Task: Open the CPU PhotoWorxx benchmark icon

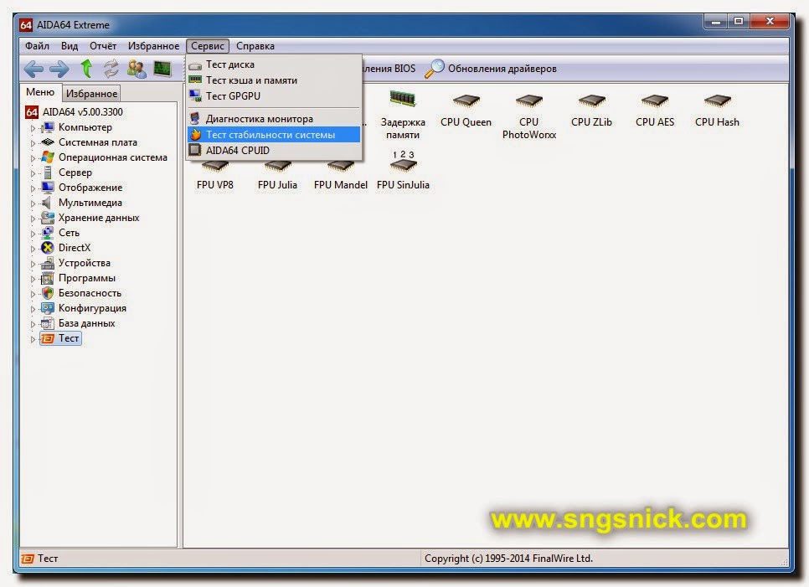Action: click(528, 100)
